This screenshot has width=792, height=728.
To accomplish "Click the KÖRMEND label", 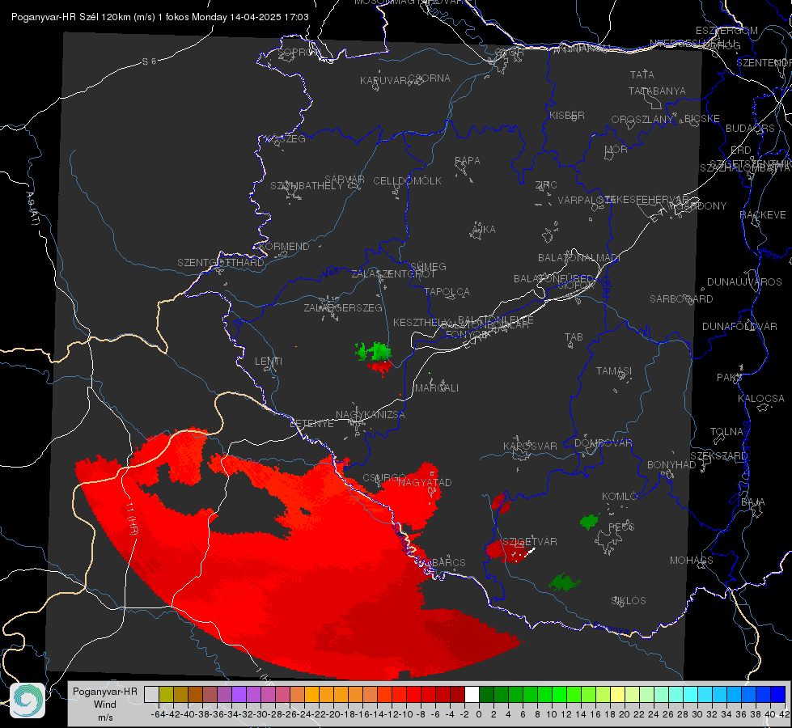I will (284, 247).
